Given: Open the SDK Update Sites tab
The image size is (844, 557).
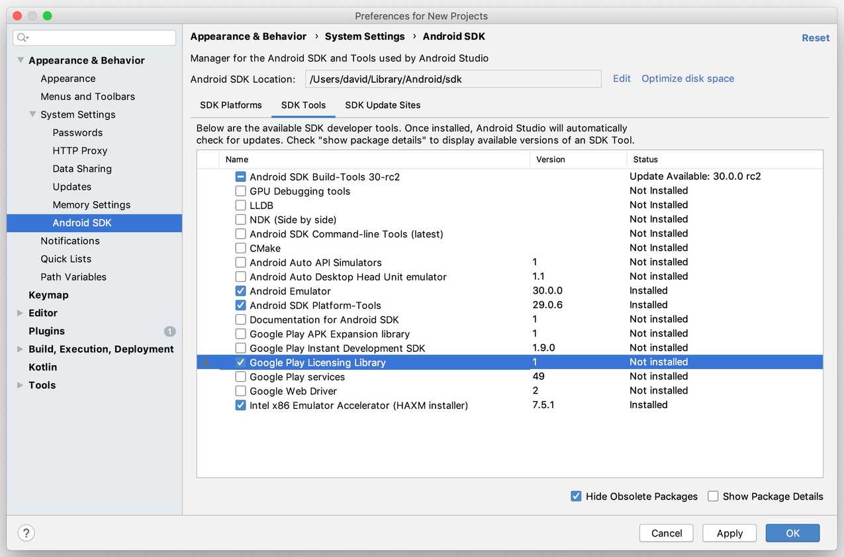Looking at the screenshot, I should pyautogui.click(x=382, y=105).
